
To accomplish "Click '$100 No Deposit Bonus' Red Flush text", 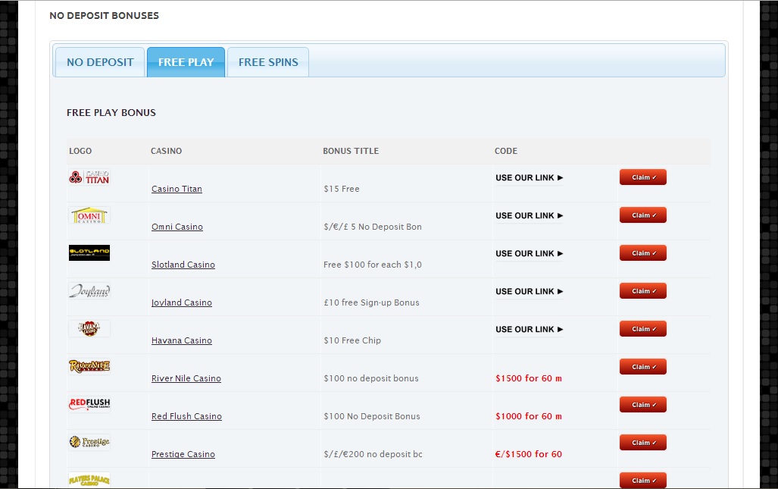I will [372, 416].
